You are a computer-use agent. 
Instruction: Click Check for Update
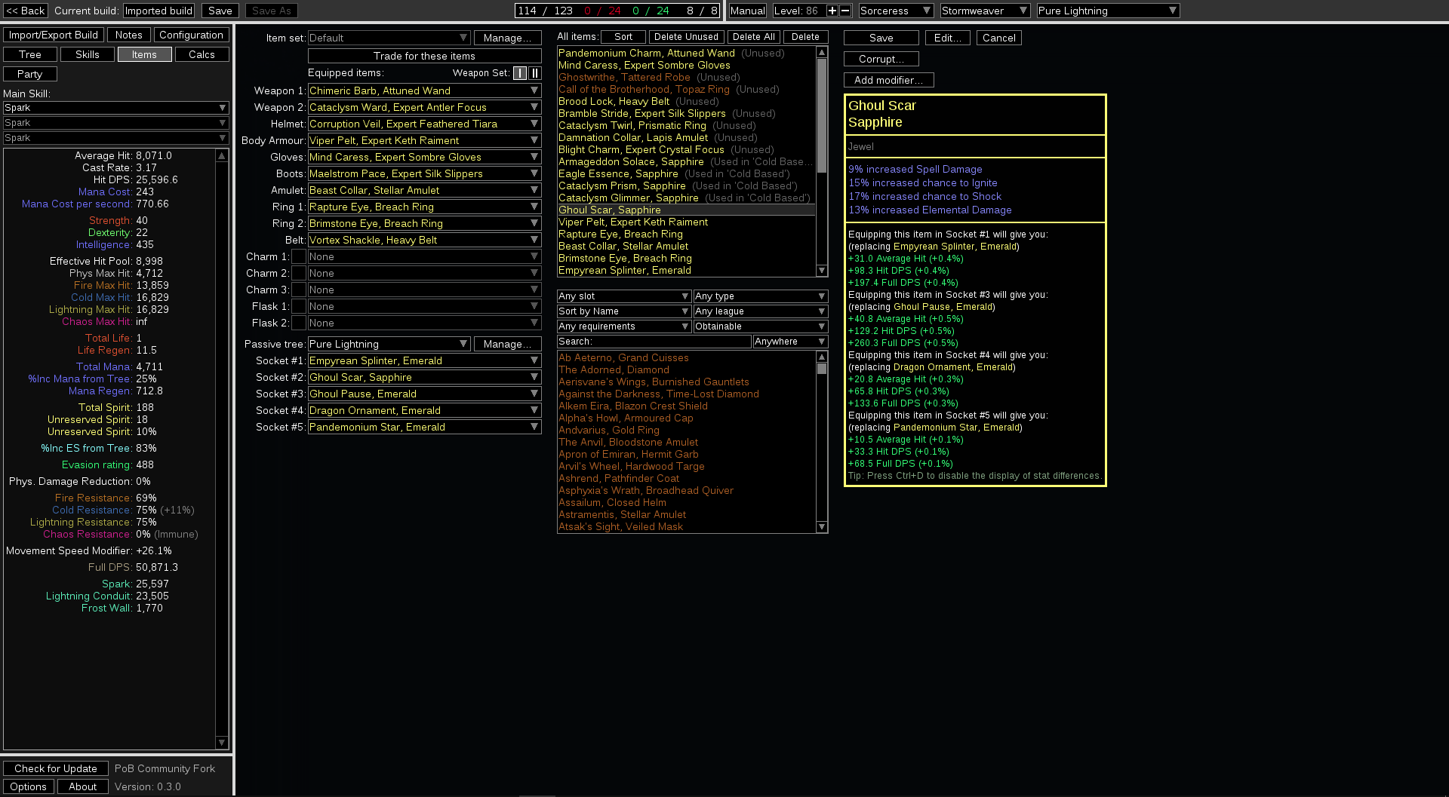[x=55, y=768]
